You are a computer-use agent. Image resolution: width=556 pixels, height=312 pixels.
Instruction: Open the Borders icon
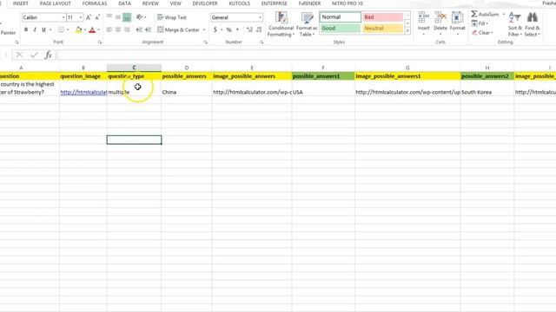point(61,29)
